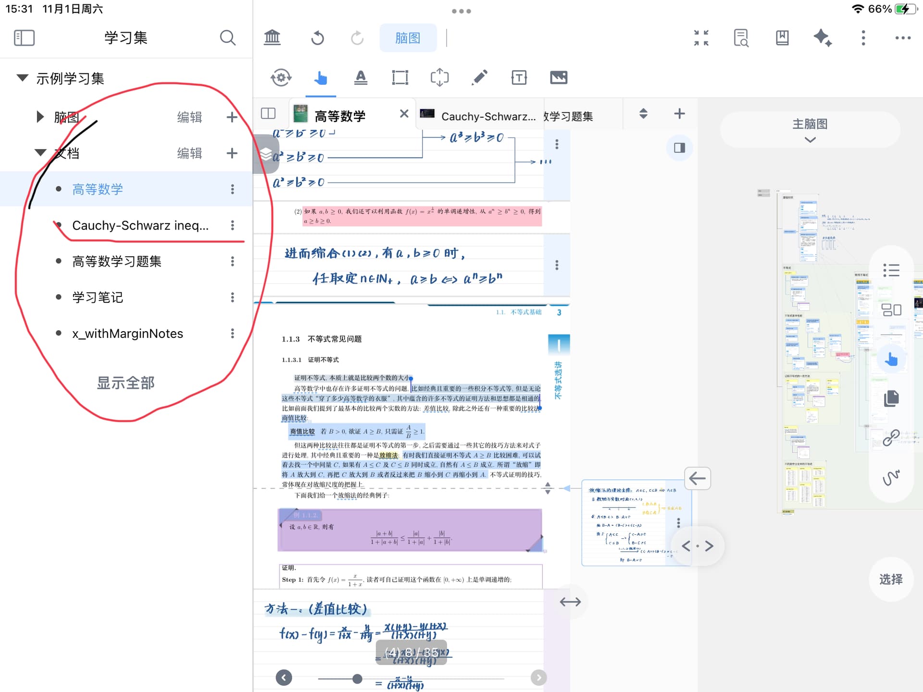This screenshot has width=923, height=692.
Task: Toggle split view icon beside document tab
Action: [x=268, y=113]
